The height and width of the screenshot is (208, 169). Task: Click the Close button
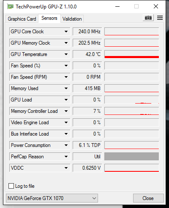148,198
